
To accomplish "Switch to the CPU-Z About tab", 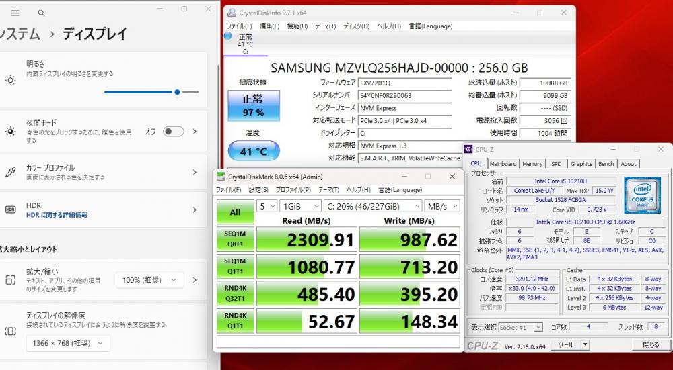I will pos(629,164).
